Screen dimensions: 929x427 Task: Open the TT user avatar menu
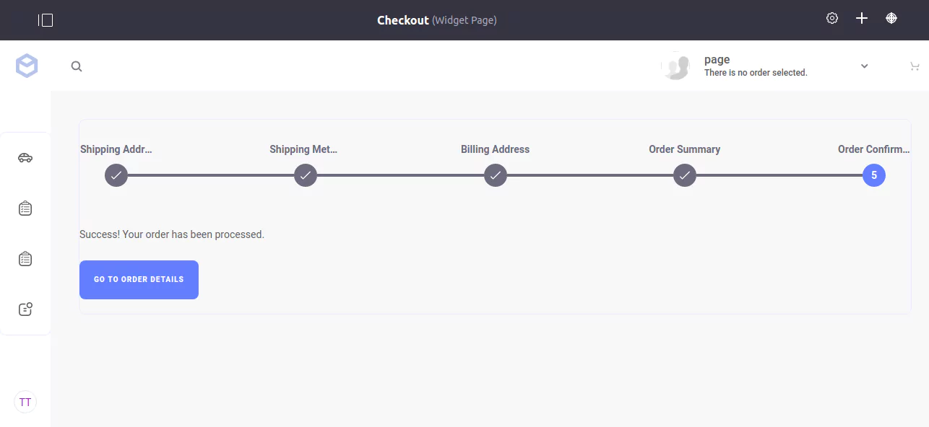(25, 402)
